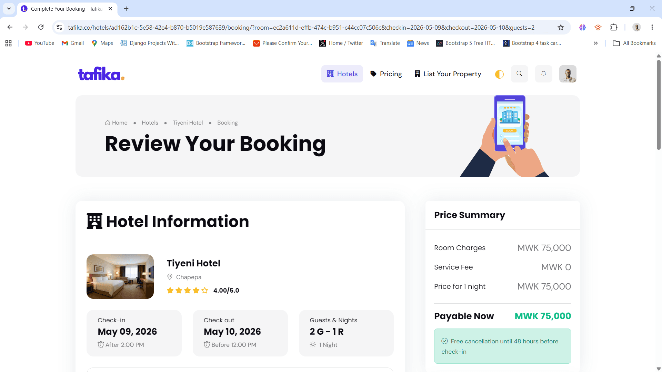Click the browser Back arrow
662x372 pixels.
tap(10, 27)
